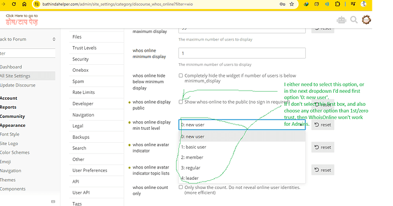Toggle whos online hide below minimum display checkbox
Viewport: 393px width, 206px height.
[181, 76]
